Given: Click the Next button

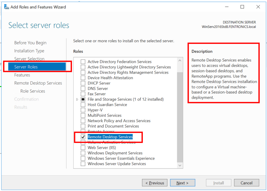Looking at the screenshot, I should [183, 183].
